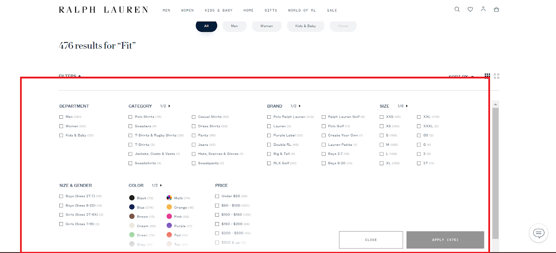Open the shopping bag icon
Image resolution: width=556 pixels, height=253 pixels.
[497, 9]
